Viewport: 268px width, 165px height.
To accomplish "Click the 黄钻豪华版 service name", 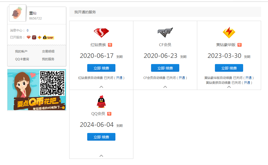I will (226, 45).
